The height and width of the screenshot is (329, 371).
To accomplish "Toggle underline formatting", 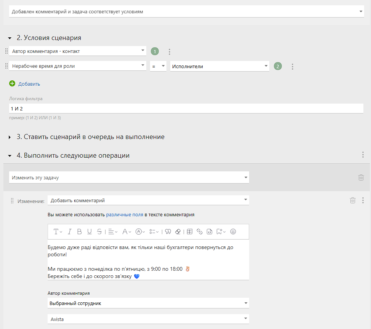I will pyautogui.click(x=90, y=232).
